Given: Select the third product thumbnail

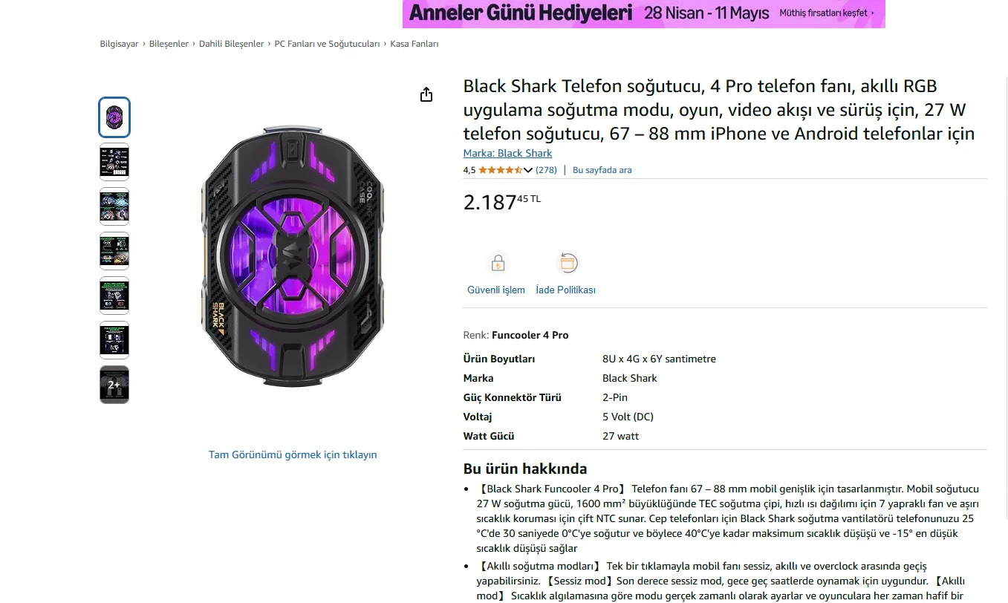Looking at the screenshot, I should 114,206.
